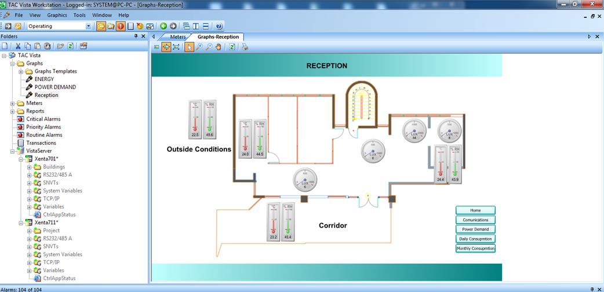The image size is (604, 292).
Task: Collapse the Xenta711 node
Action: click(x=21, y=222)
